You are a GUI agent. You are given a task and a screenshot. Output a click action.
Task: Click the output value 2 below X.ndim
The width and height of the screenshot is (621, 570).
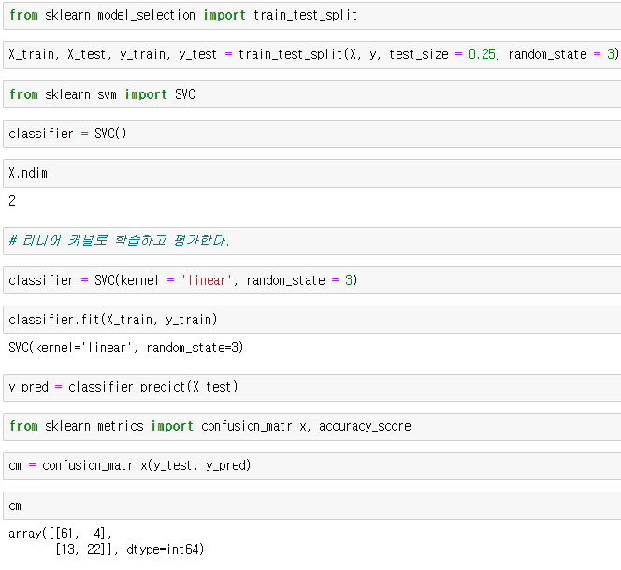(x=12, y=201)
